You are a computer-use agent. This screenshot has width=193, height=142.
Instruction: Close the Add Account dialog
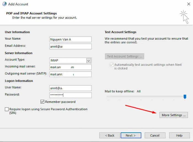(186, 4)
